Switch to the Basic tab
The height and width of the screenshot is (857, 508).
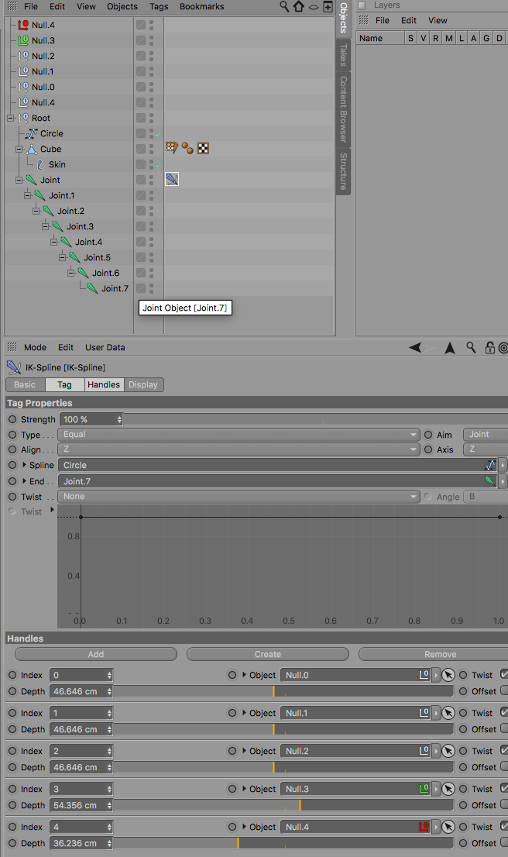click(25, 385)
